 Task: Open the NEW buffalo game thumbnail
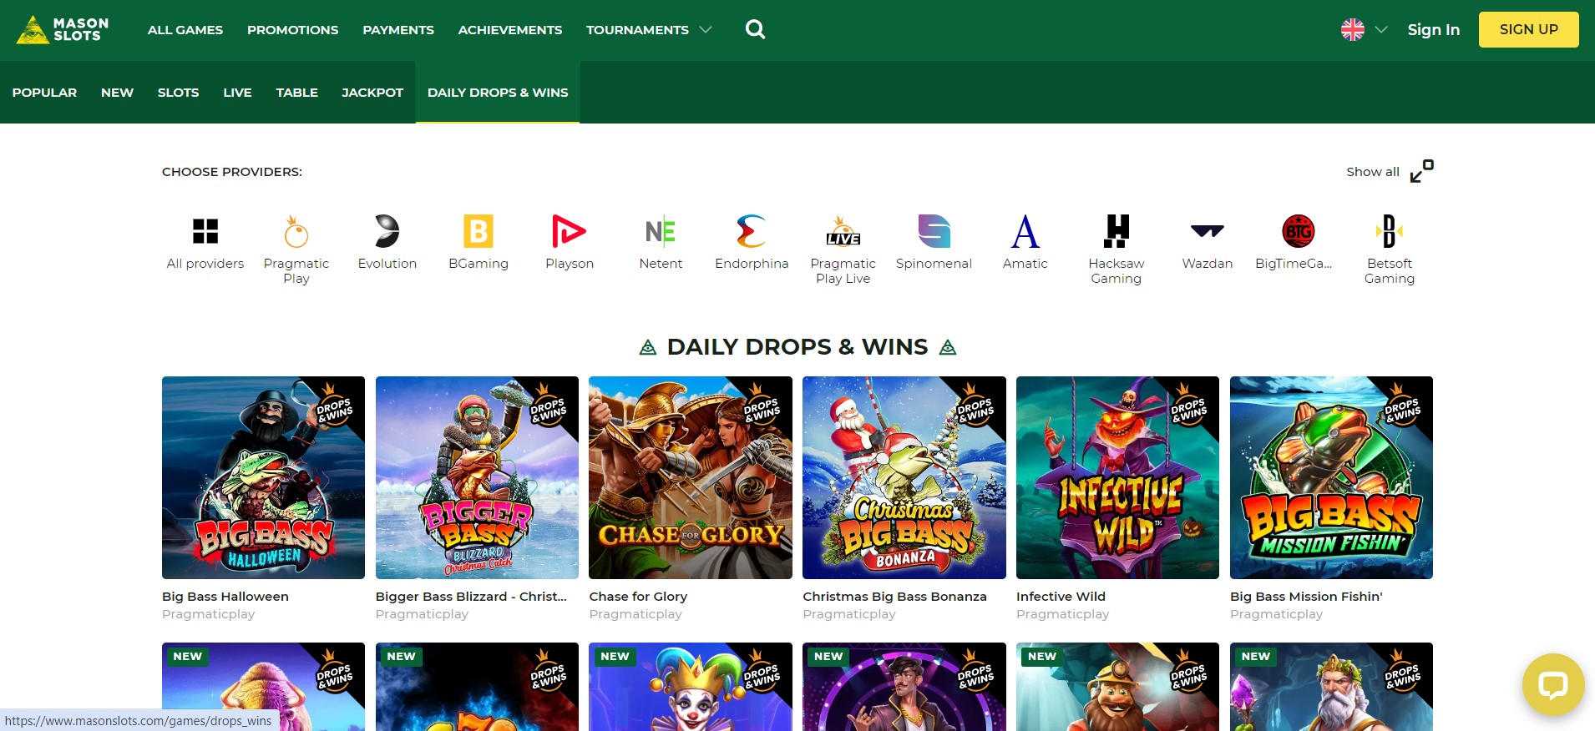[x=263, y=687]
